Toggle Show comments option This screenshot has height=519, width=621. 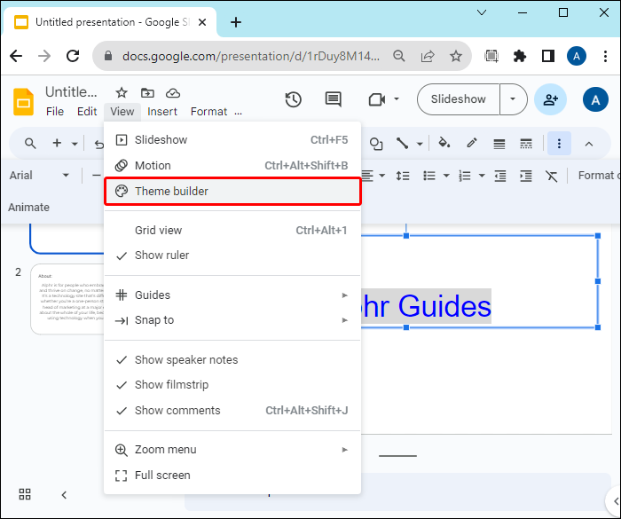[x=232, y=411]
